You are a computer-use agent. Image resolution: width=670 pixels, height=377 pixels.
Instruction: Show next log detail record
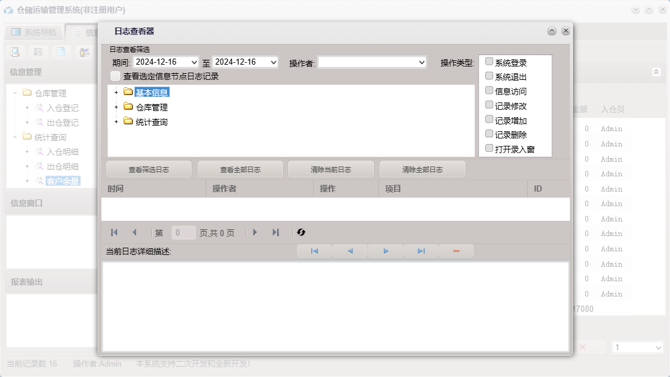point(386,251)
